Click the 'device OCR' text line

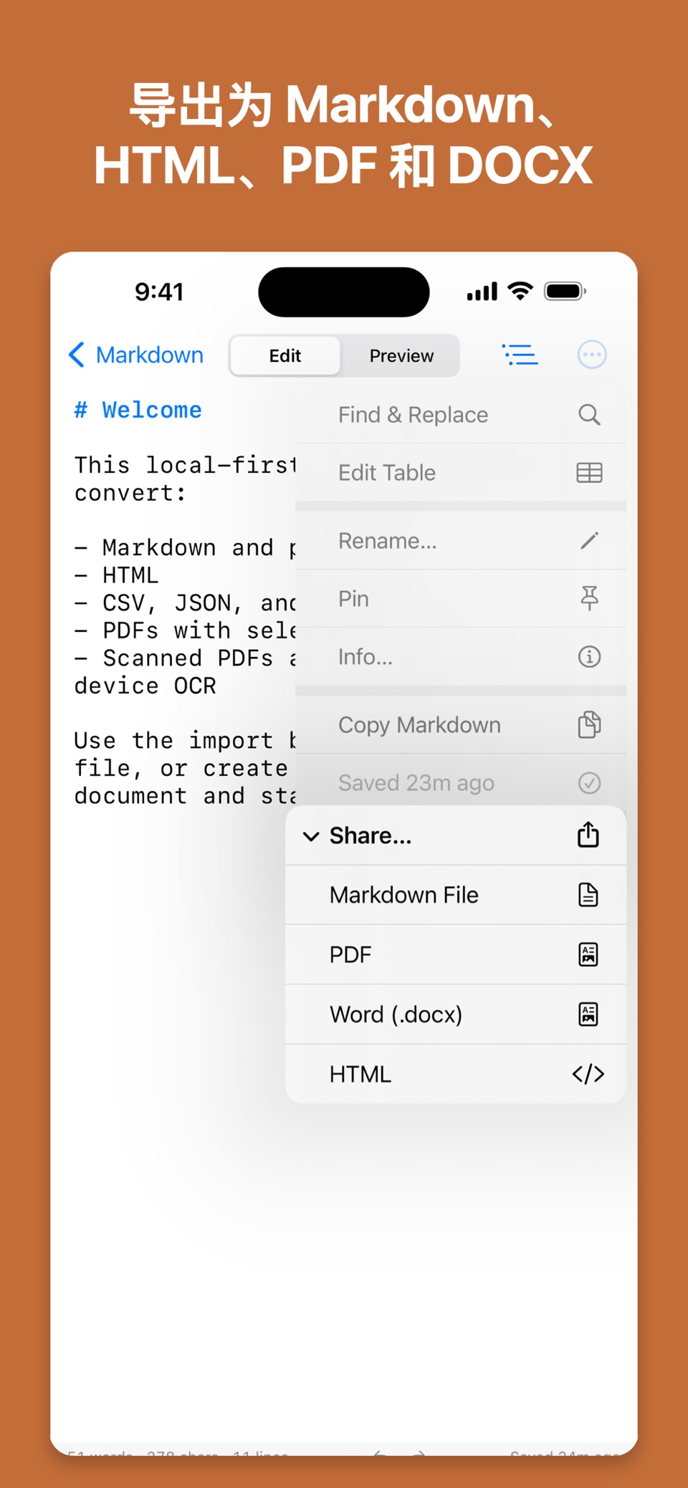[145, 686]
